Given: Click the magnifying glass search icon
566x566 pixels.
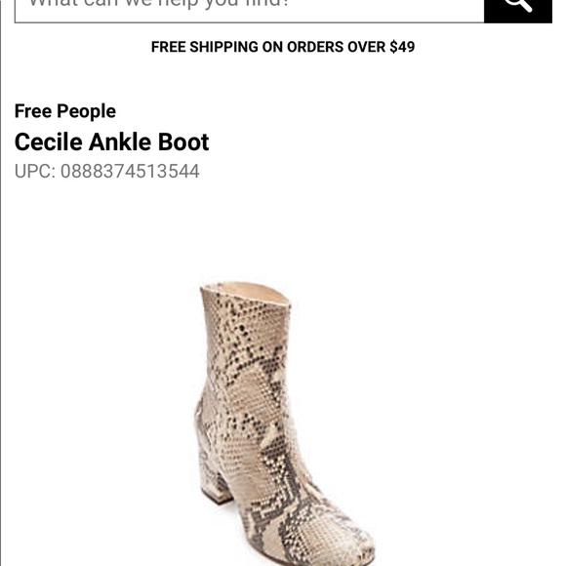Looking at the screenshot, I should click(518, 4).
